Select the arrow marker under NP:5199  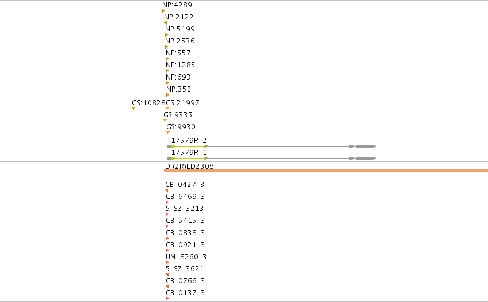[x=166, y=35]
